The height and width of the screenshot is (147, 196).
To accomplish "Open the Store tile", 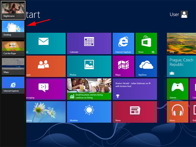I will [146, 43].
